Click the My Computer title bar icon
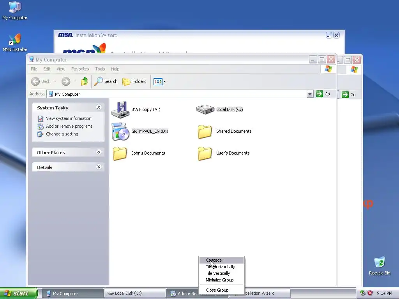 click(32, 60)
